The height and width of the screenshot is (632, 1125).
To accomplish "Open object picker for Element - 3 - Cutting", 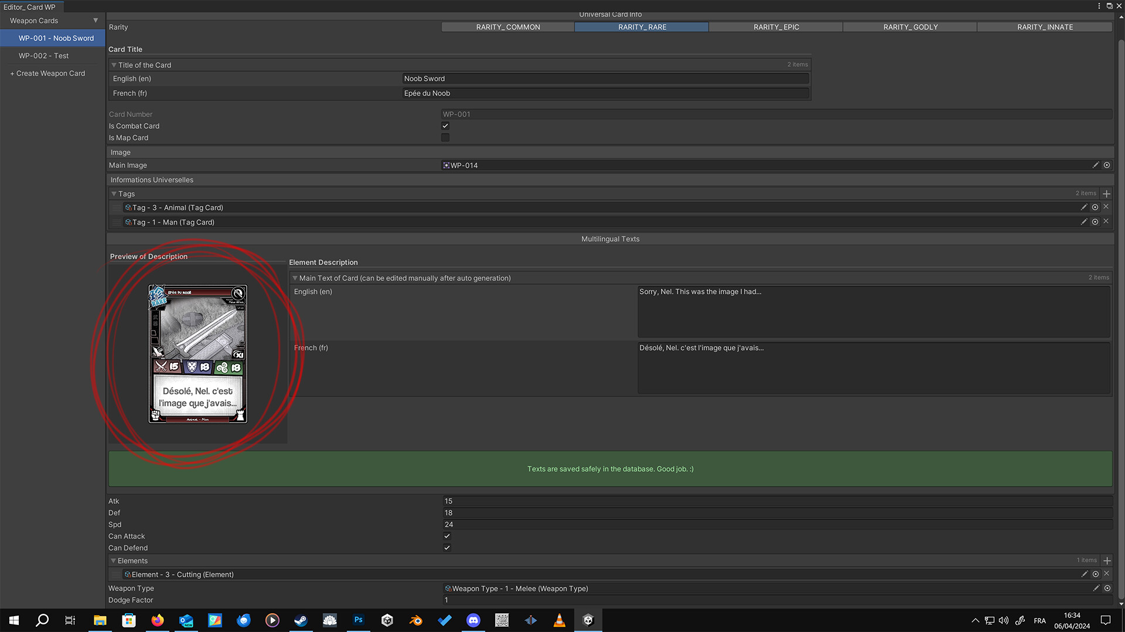I will point(1095,574).
